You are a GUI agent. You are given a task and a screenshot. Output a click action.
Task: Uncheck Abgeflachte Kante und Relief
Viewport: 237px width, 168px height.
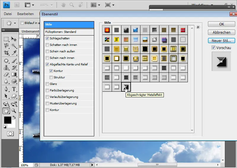47,64
